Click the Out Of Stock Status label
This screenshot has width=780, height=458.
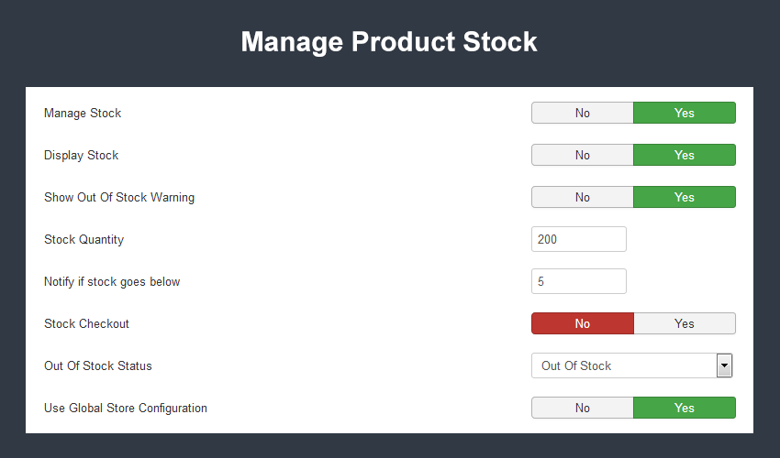click(98, 366)
